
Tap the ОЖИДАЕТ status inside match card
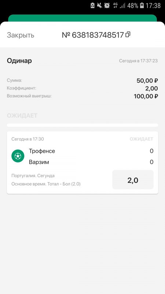coord(142,139)
